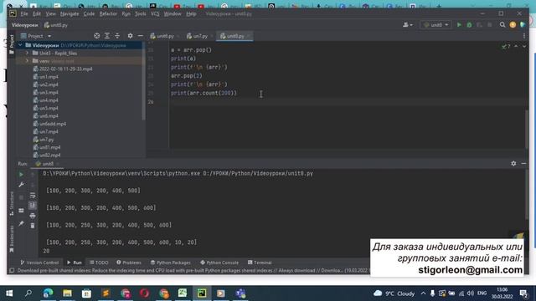Go to next highlighted problem arrow

click(524, 46)
